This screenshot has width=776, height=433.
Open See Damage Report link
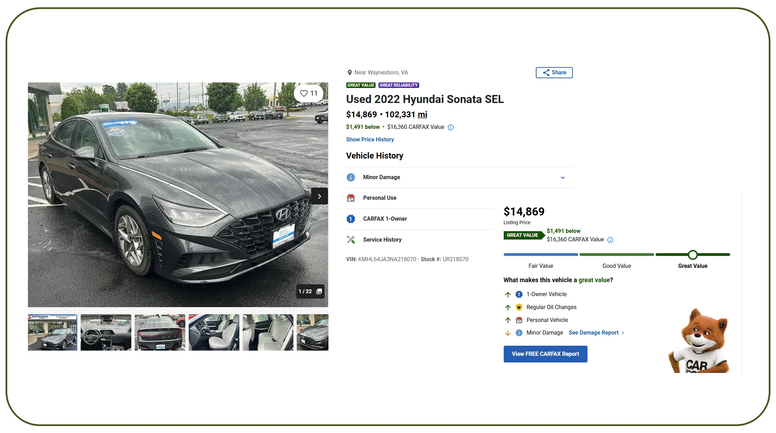tap(596, 333)
